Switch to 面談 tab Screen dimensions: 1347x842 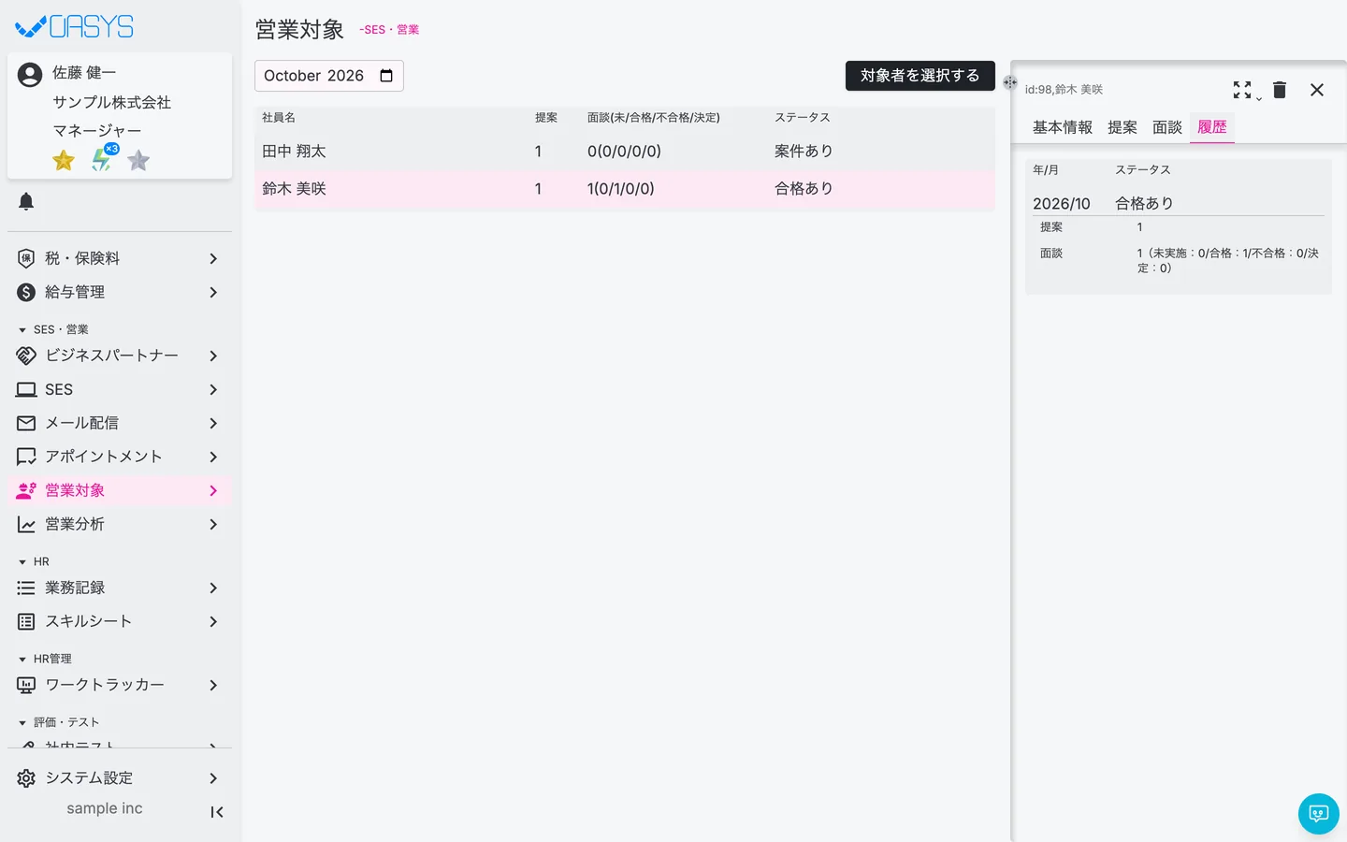coord(1167,127)
